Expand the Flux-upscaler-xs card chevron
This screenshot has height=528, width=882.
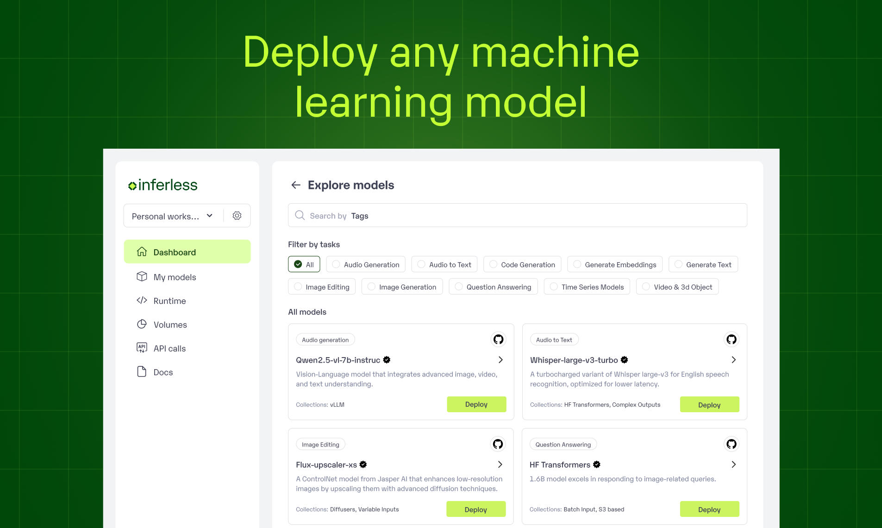[x=500, y=465]
